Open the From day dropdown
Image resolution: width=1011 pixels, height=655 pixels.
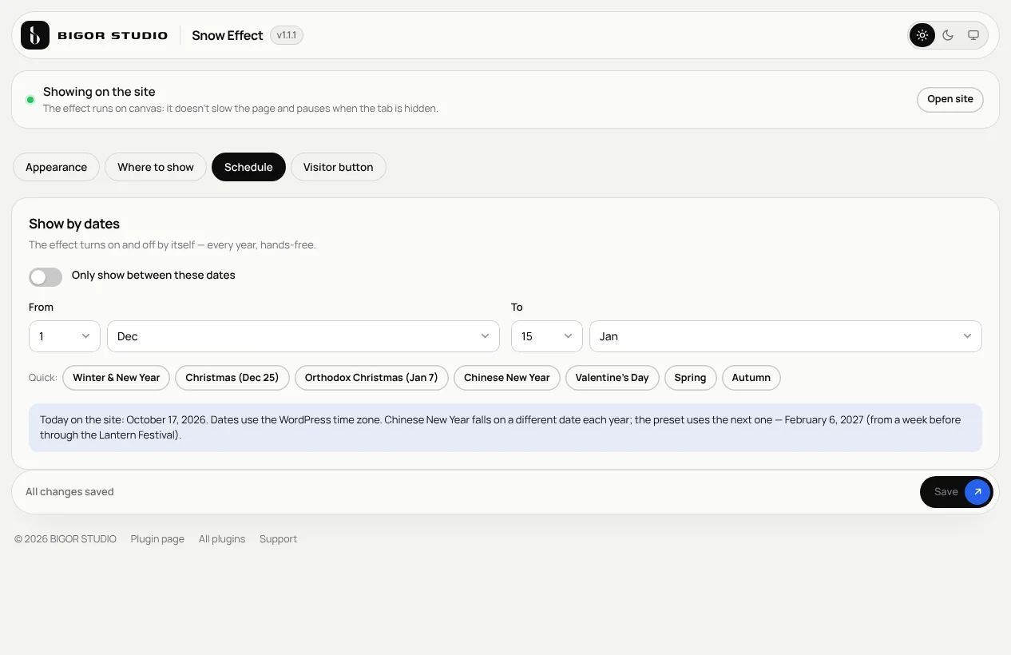pyautogui.click(x=65, y=336)
